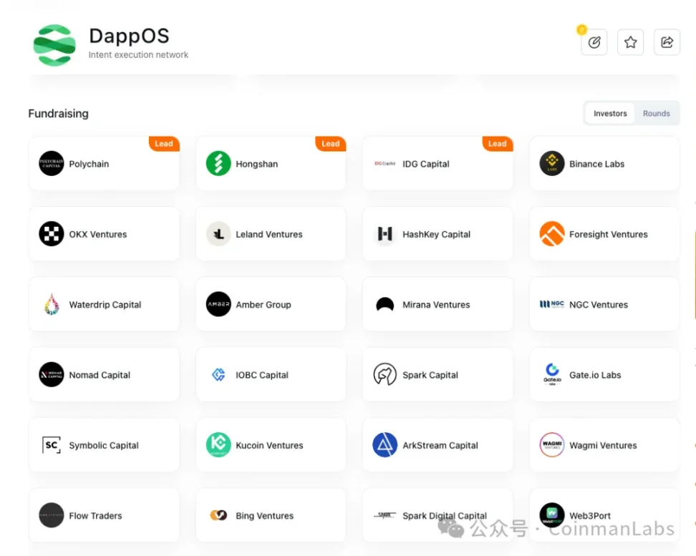The height and width of the screenshot is (556, 696).
Task: Click the Waterdrip Capital droplet logo
Action: (52, 304)
